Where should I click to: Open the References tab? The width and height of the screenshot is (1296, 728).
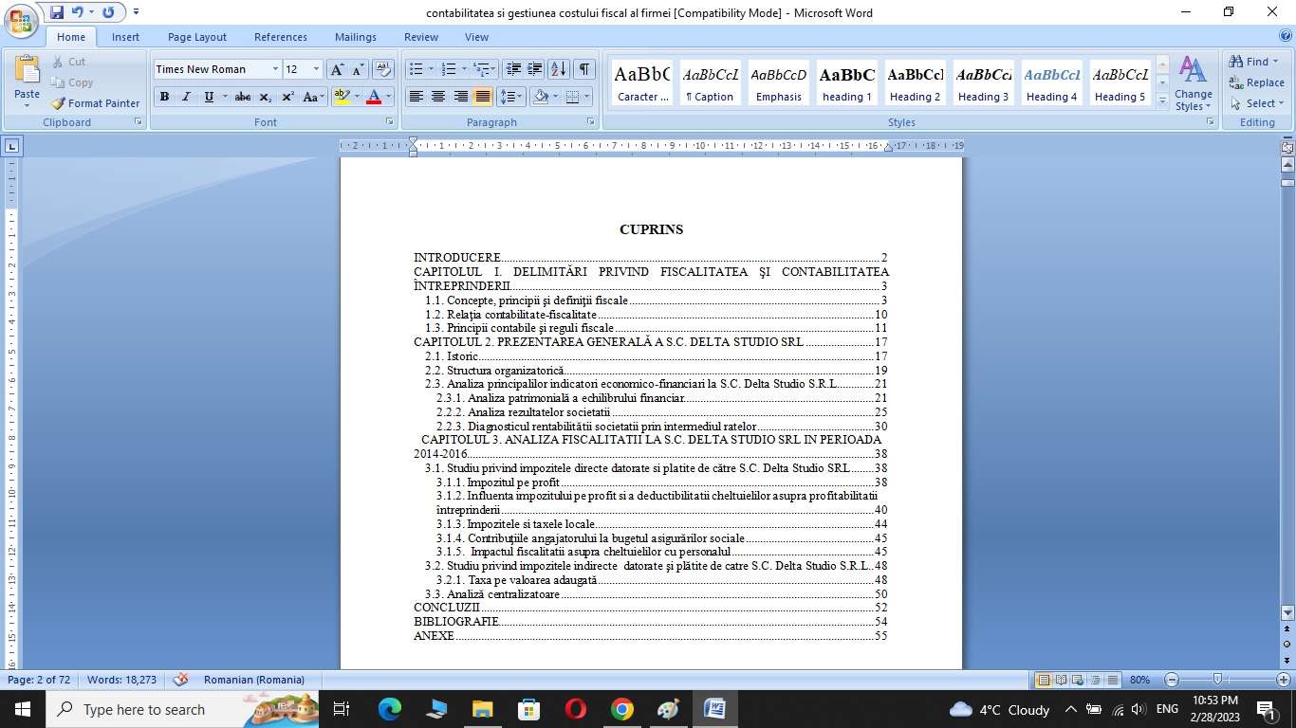(280, 37)
